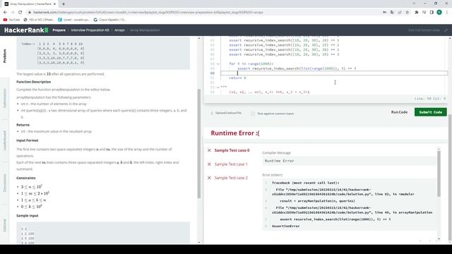Go back with the browser back arrow

(5, 13)
